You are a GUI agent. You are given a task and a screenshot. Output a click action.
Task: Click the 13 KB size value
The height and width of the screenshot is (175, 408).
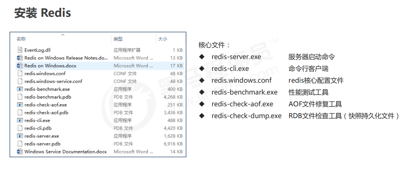point(176,58)
